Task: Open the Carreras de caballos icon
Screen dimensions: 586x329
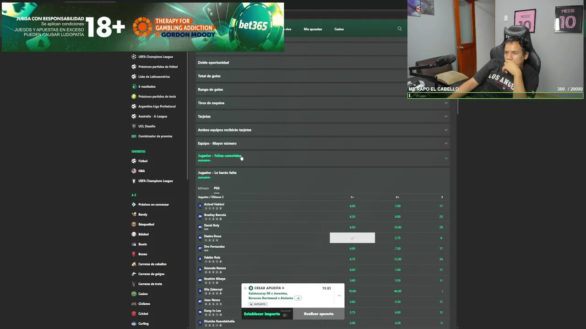Action: click(134, 264)
